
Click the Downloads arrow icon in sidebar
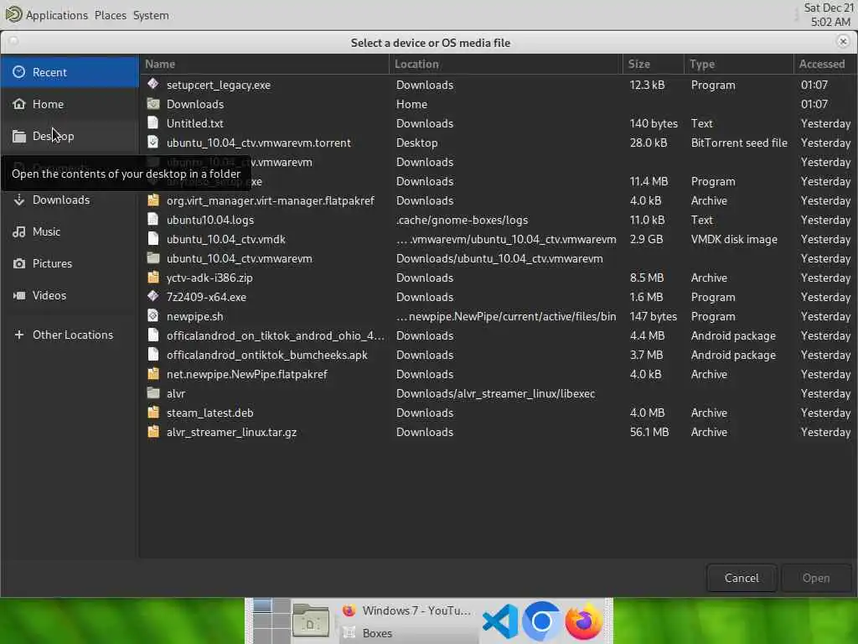19,200
